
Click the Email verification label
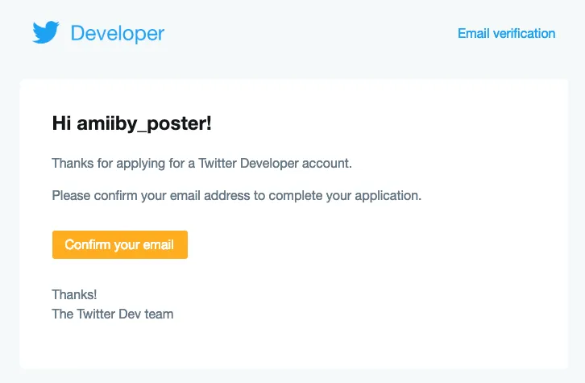506,34
